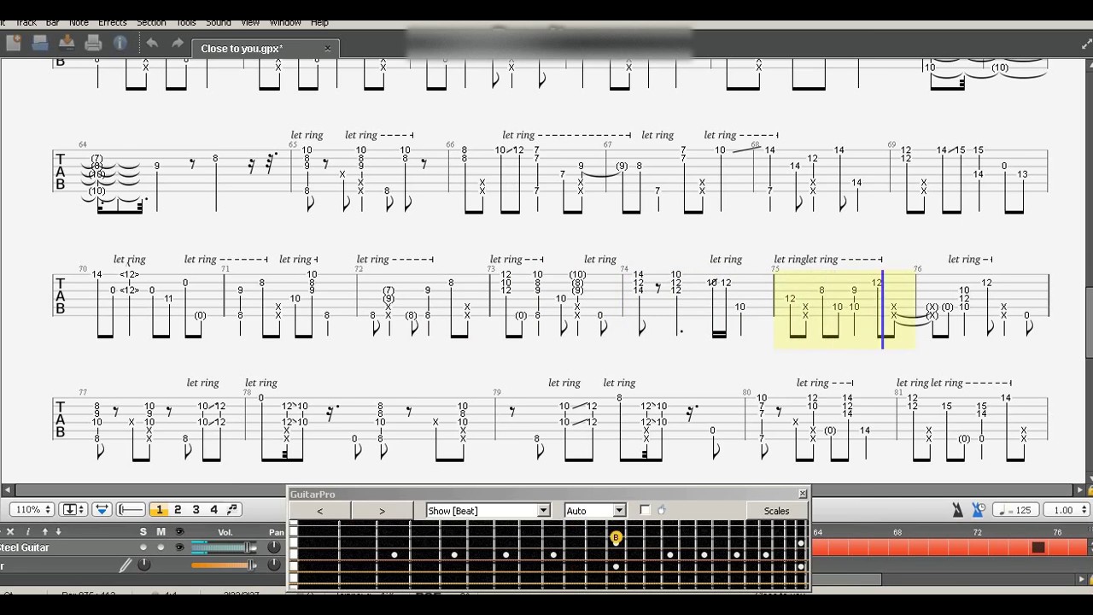
Task: Click the dark bar marker in timeline
Action: (x=1038, y=548)
